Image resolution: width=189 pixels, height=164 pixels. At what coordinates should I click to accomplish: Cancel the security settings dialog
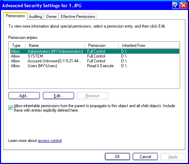click(145, 157)
